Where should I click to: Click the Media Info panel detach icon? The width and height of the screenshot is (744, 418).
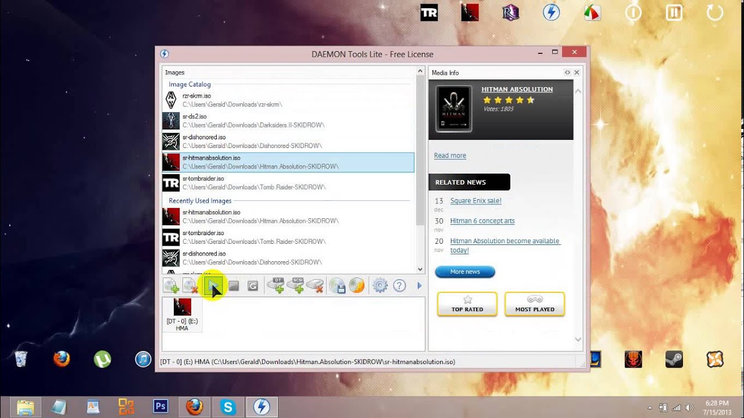(567, 73)
